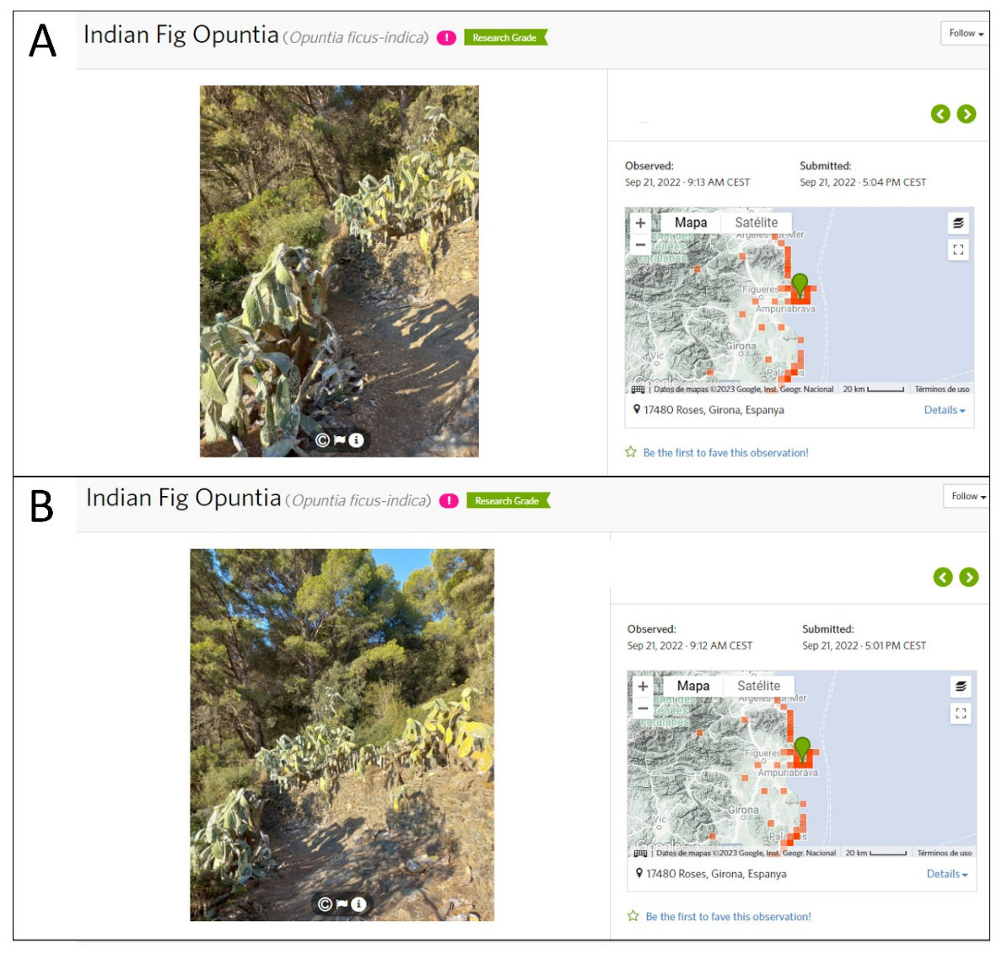This screenshot has height=954, width=1002.
Task: Flag the photo in panel B
Action: 342,904
